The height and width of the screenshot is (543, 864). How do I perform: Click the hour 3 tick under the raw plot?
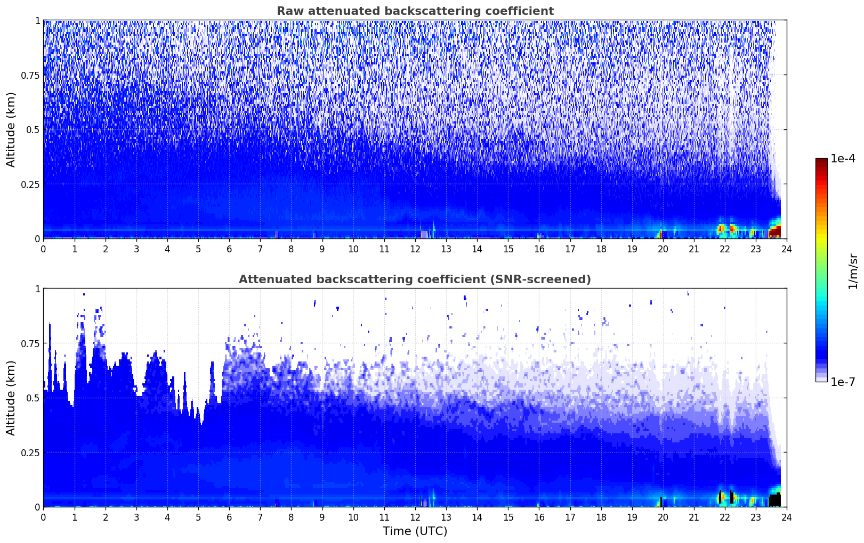[136, 249]
